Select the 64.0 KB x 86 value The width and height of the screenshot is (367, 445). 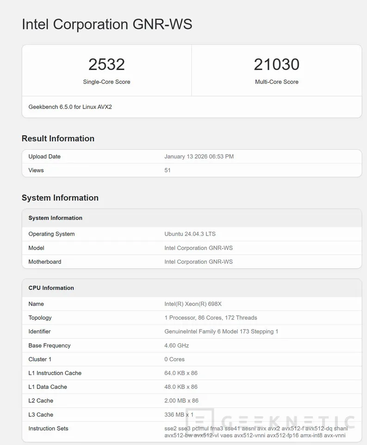click(181, 373)
